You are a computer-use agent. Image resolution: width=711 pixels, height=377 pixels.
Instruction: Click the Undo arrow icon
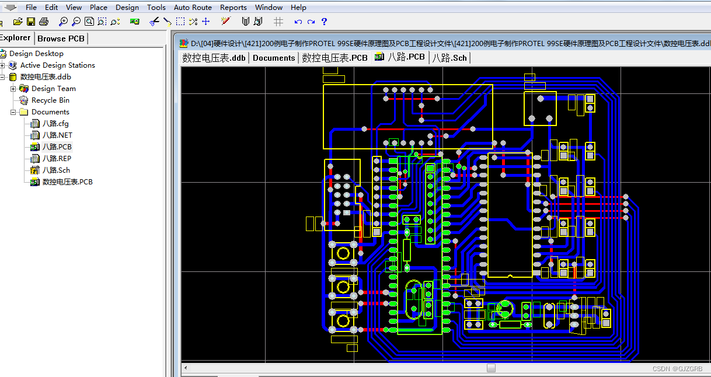298,21
